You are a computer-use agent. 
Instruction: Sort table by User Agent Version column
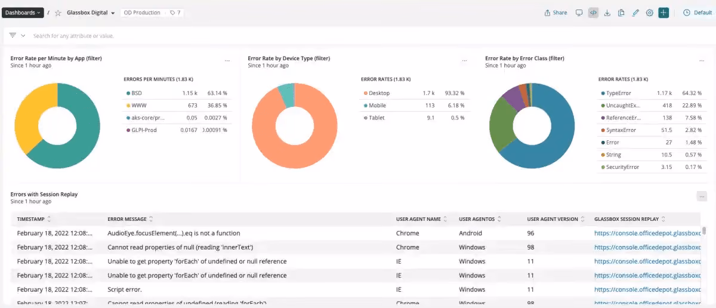556,219
